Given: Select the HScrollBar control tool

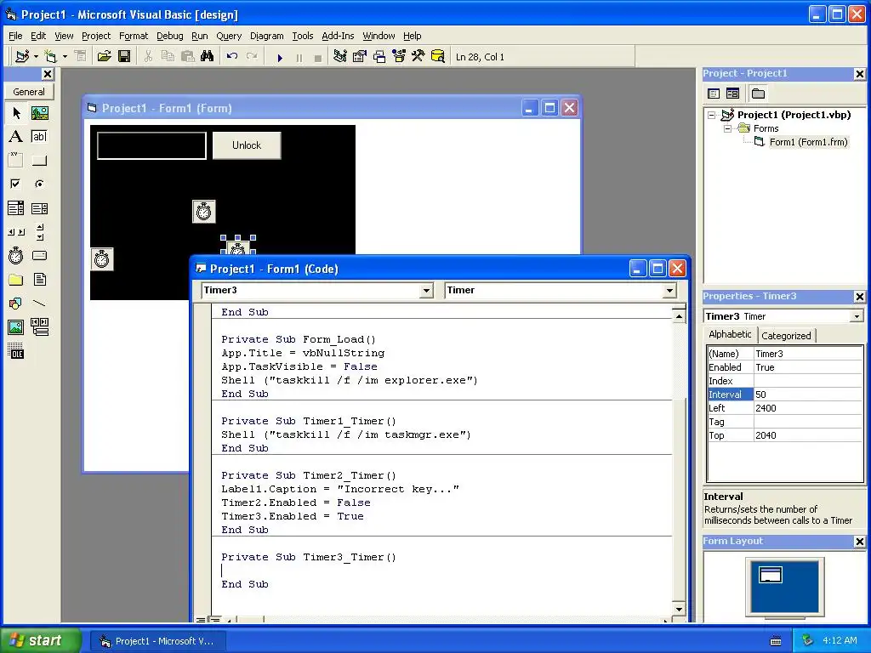Looking at the screenshot, I should (x=16, y=232).
